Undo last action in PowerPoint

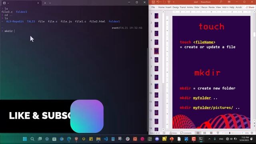pyautogui.click(x=158, y=2)
